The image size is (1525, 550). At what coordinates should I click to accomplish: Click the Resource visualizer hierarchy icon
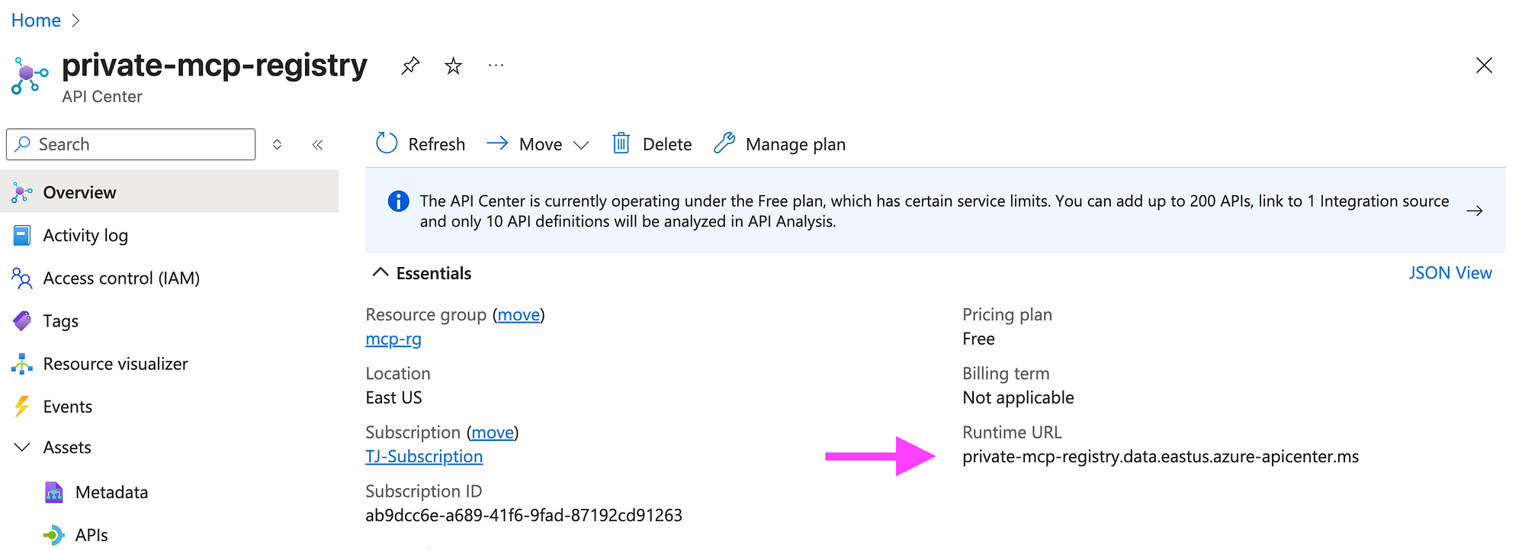(x=22, y=364)
